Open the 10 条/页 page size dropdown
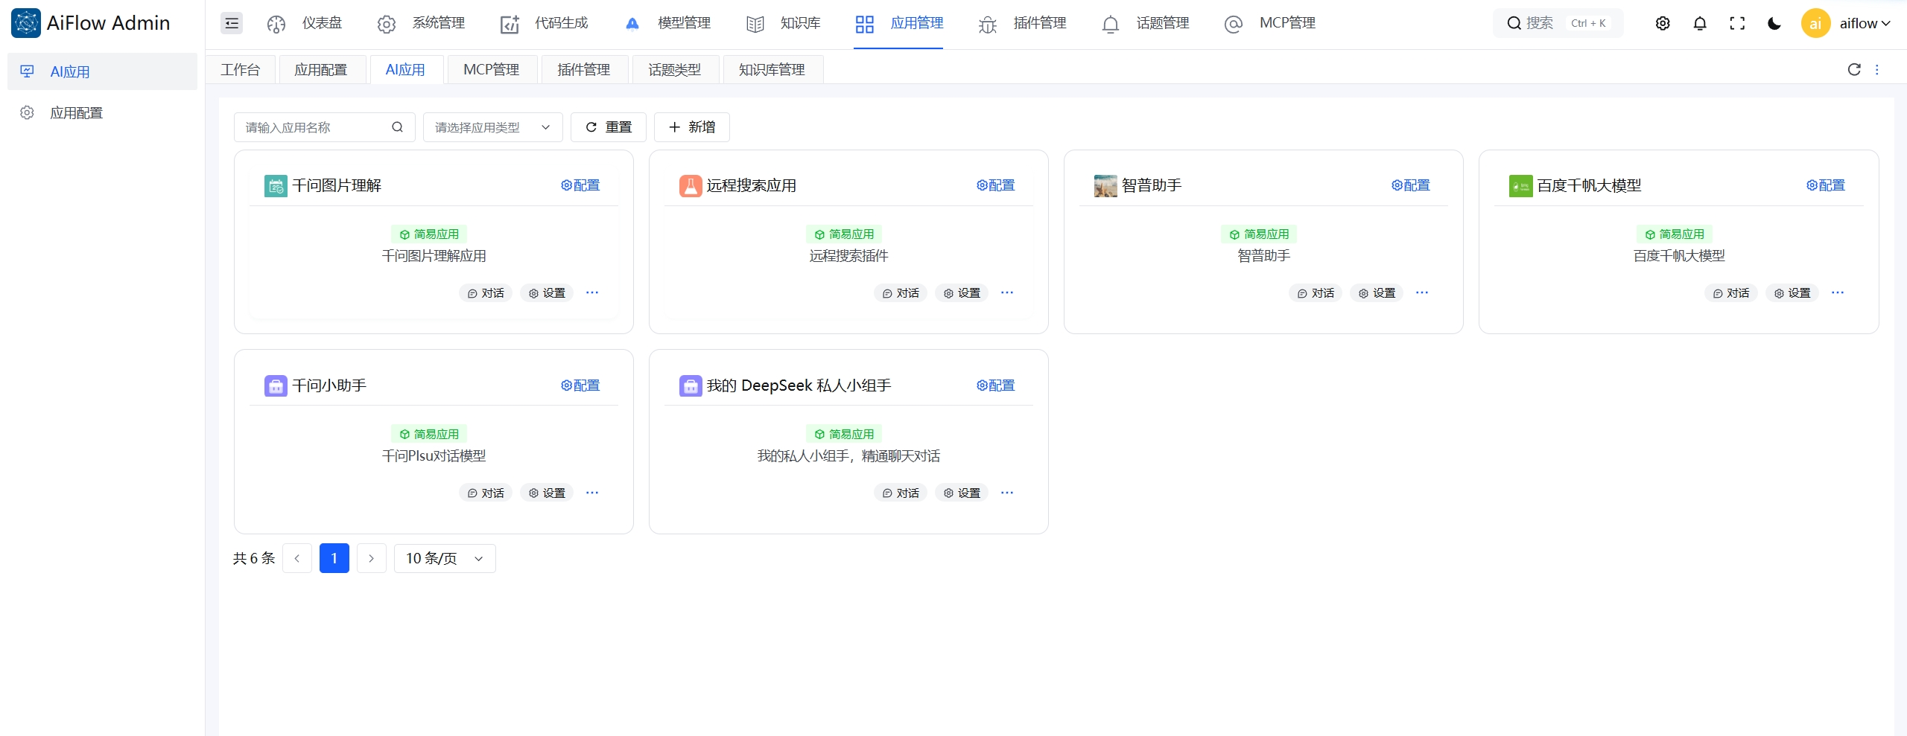The image size is (1907, 736). click(x=443, y=557)
